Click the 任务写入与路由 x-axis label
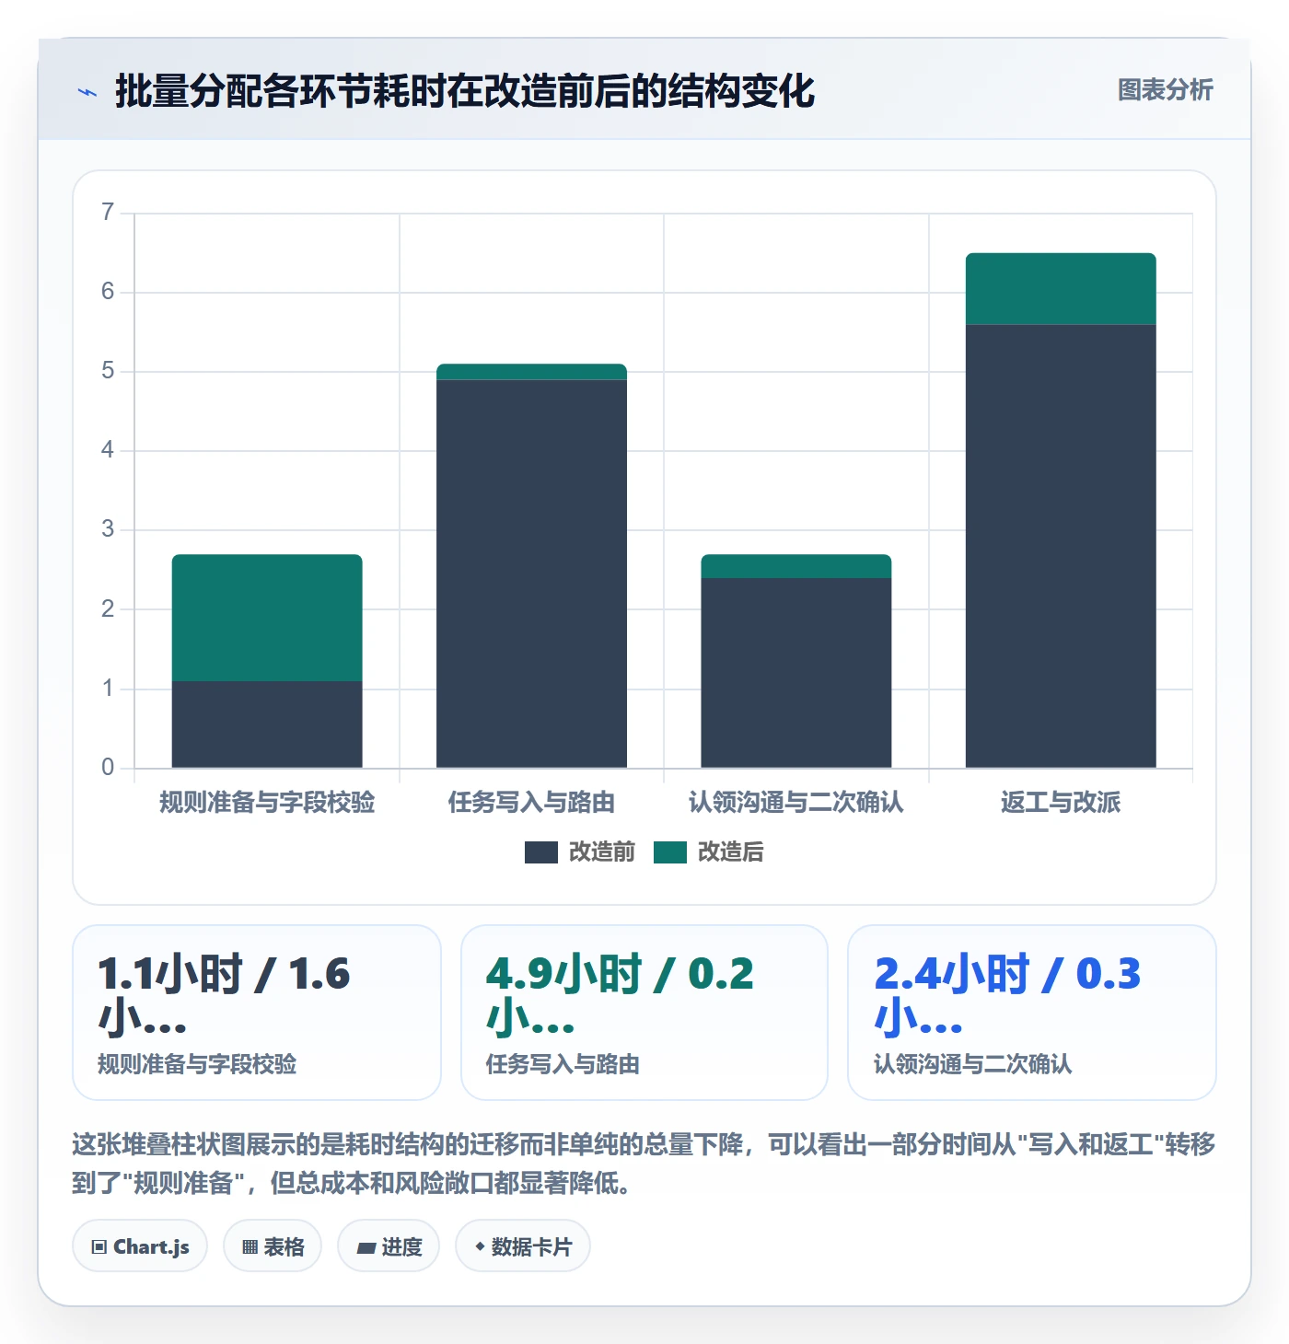 531,803
